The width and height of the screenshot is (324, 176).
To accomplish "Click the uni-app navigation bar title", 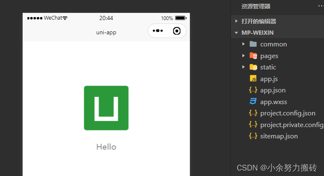I will pos(106,32).
